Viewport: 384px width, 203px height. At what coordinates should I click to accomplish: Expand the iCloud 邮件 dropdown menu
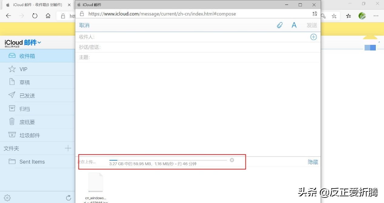click(x=39, y=43)
